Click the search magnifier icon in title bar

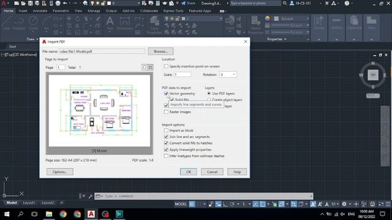point(285,3)
